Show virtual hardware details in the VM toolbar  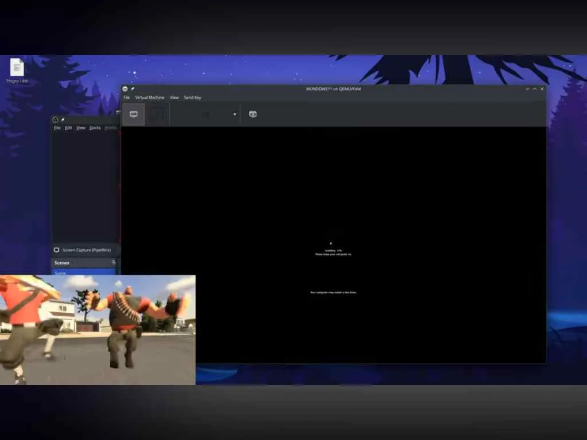coord(157,114)
